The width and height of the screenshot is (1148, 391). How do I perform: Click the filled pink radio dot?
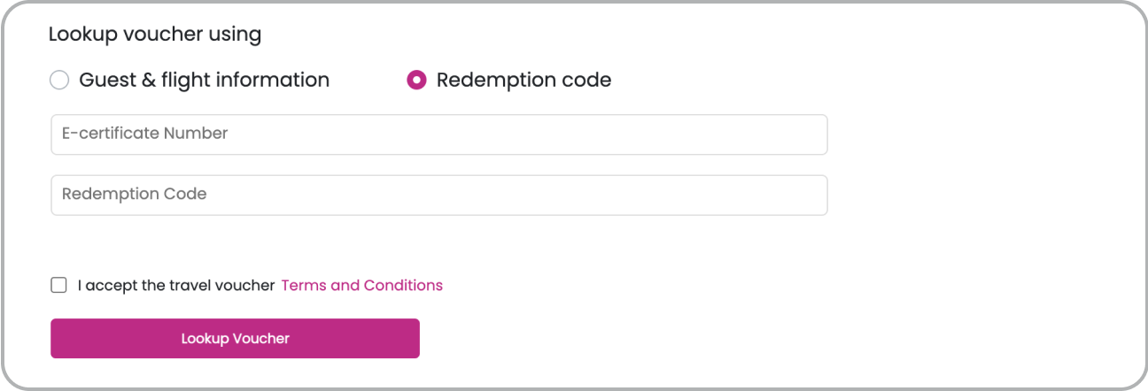coord(416,80)
